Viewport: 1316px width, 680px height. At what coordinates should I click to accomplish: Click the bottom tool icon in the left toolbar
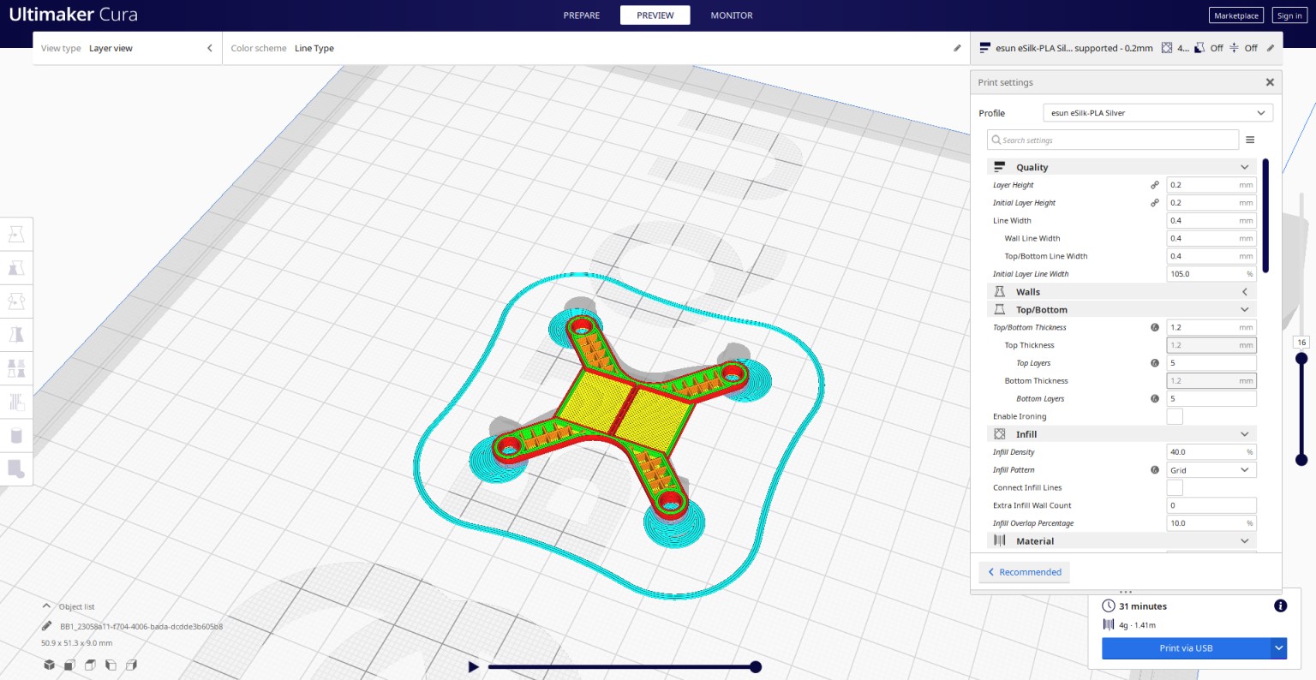(16, 468)
